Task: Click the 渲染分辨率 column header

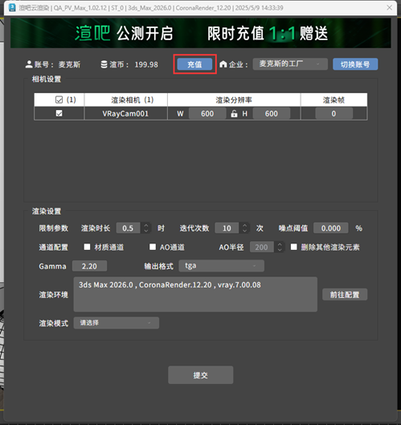Action: (x=234, y=100)
